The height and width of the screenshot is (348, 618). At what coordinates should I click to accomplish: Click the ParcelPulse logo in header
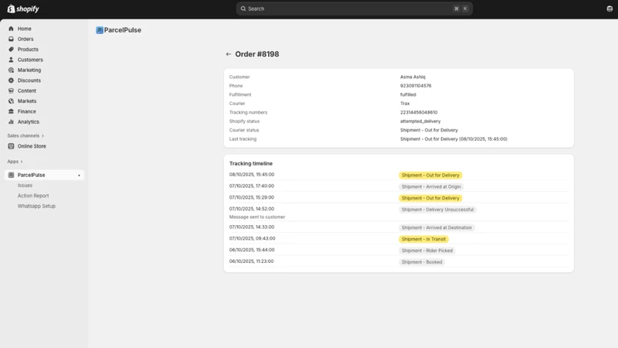pyautogui.click(x=100, y=30)
